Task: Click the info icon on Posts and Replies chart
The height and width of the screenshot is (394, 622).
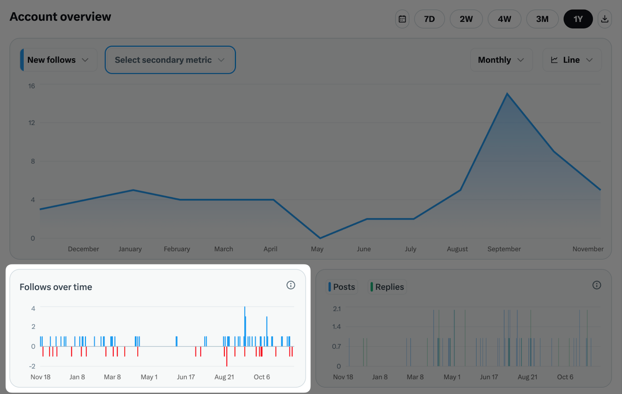Action: pos(597,285)
